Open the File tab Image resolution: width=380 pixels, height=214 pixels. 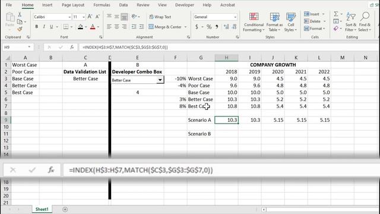pyautogui.click(x=9, y=5)
